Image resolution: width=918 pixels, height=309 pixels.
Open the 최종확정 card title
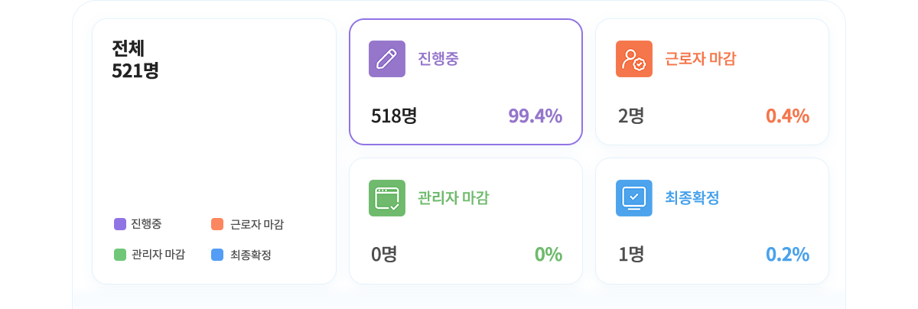click(692, 198)
